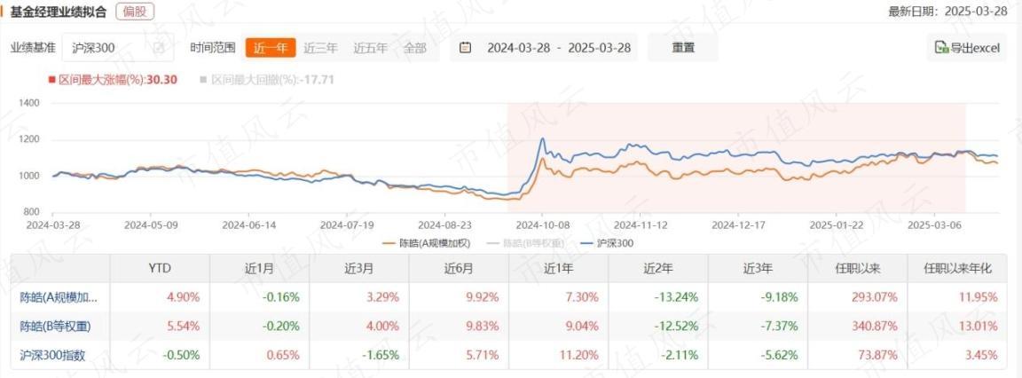The width and height of the screenshot is (1022, 378).
Task: Click the 陈皓(B等权重) row name link
Action: point(55,327)
